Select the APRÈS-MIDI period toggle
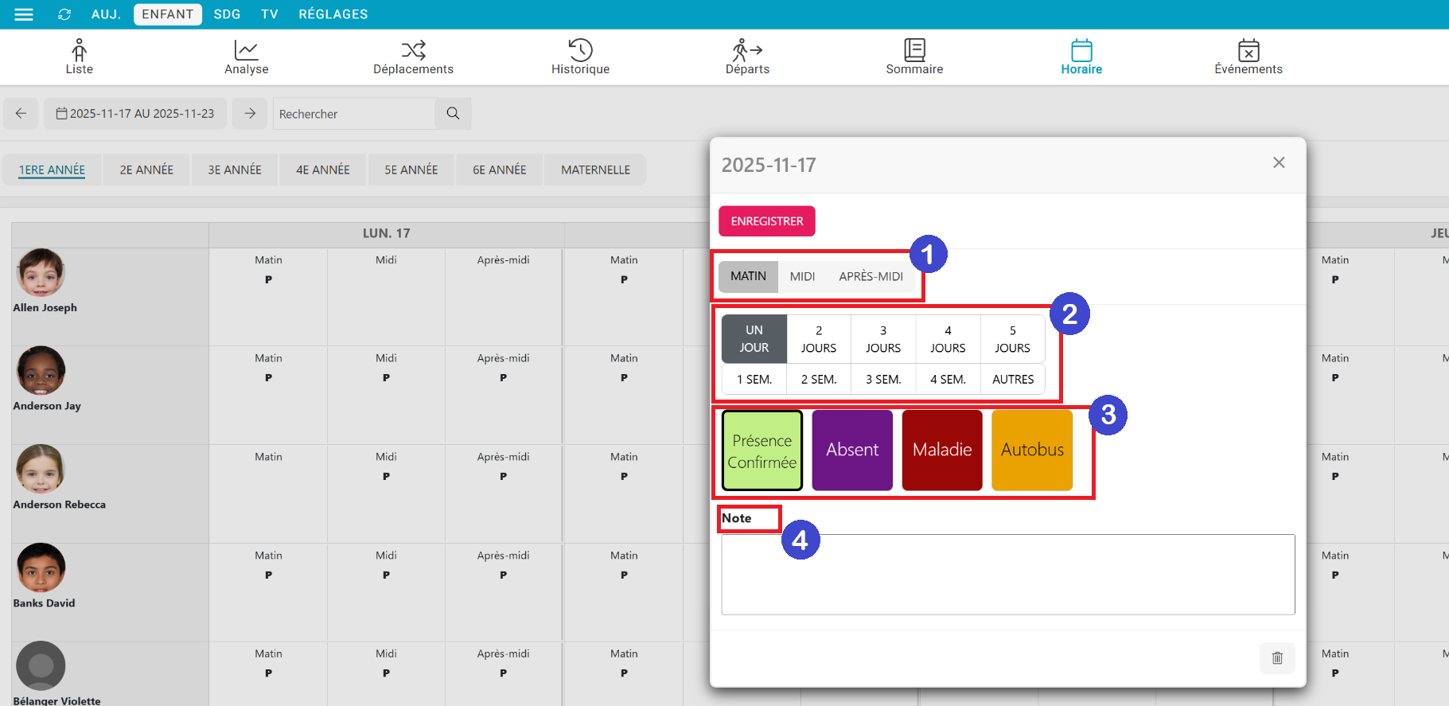This screenshot has height=706, width=1449. click(871, 276)
